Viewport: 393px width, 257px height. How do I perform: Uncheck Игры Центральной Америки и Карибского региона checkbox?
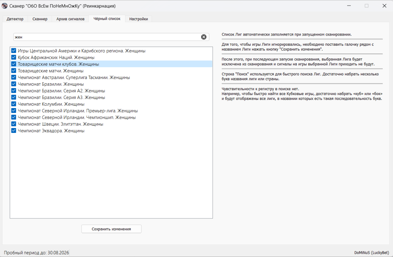pyautogui.click(x=14, y=51)
